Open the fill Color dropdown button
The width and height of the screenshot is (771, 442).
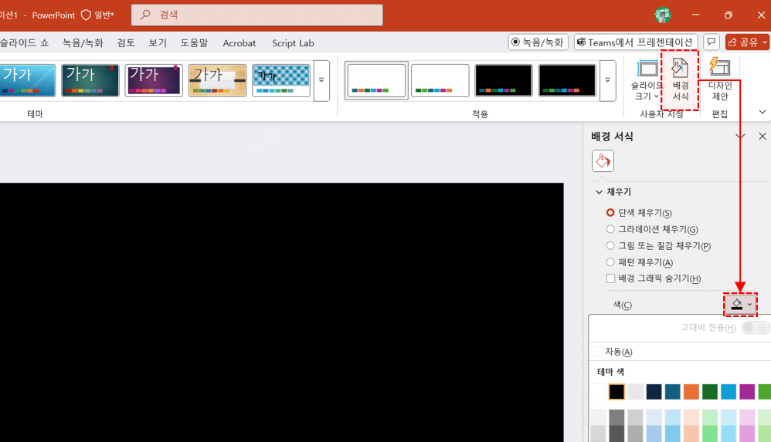(x=741, y=305)
